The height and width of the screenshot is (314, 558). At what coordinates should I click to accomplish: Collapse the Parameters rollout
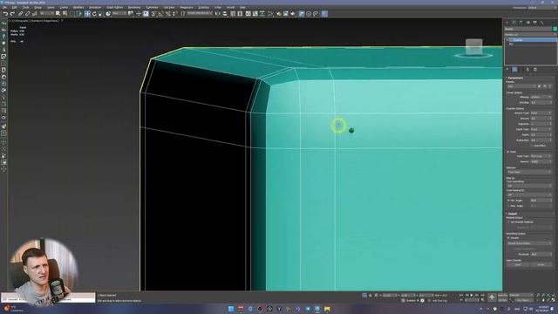point(514,78)
